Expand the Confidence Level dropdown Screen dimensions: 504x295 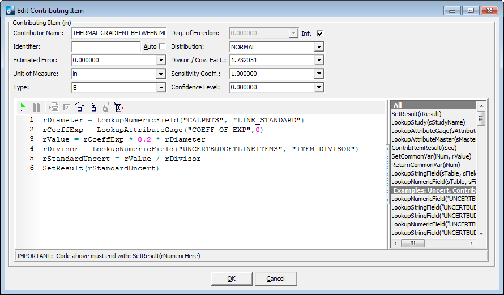pos(319,87)
